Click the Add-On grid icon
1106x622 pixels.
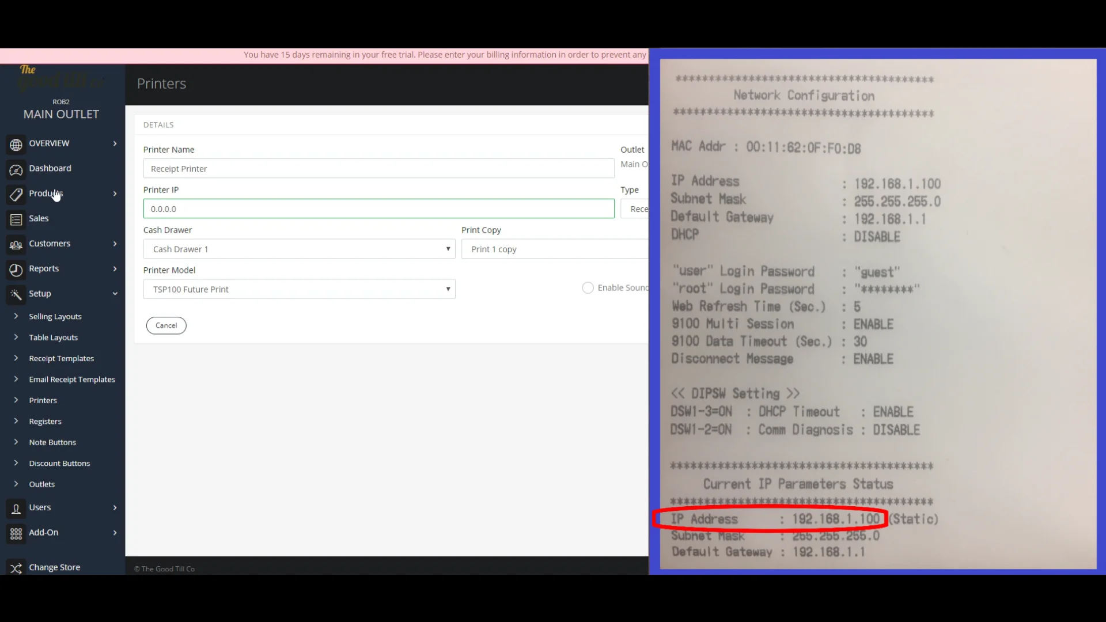tap(16, 533)
